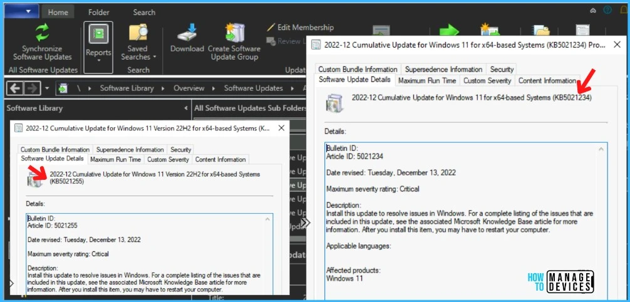The image size is (630, 302).
Task: Select Software Update Details tab in KB5021234 dialog
Action: coord(355,80)
